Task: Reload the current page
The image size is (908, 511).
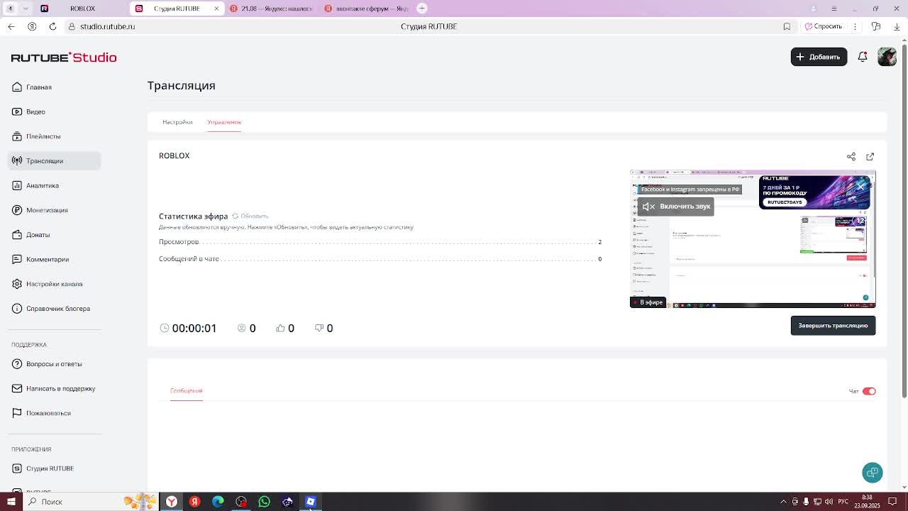Action: [52, 26]
